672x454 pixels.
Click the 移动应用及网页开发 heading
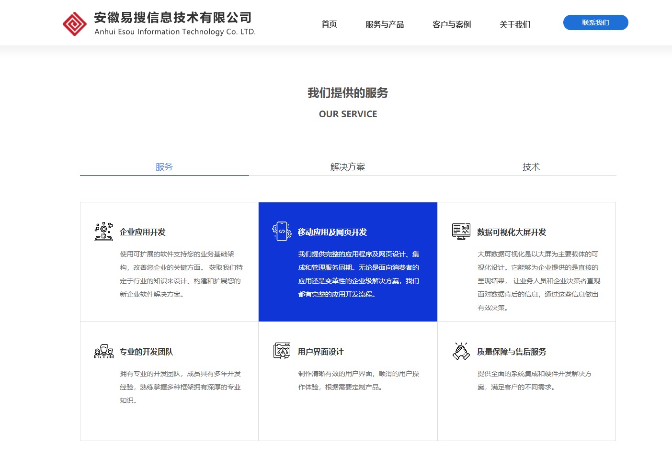click(332, 233)
